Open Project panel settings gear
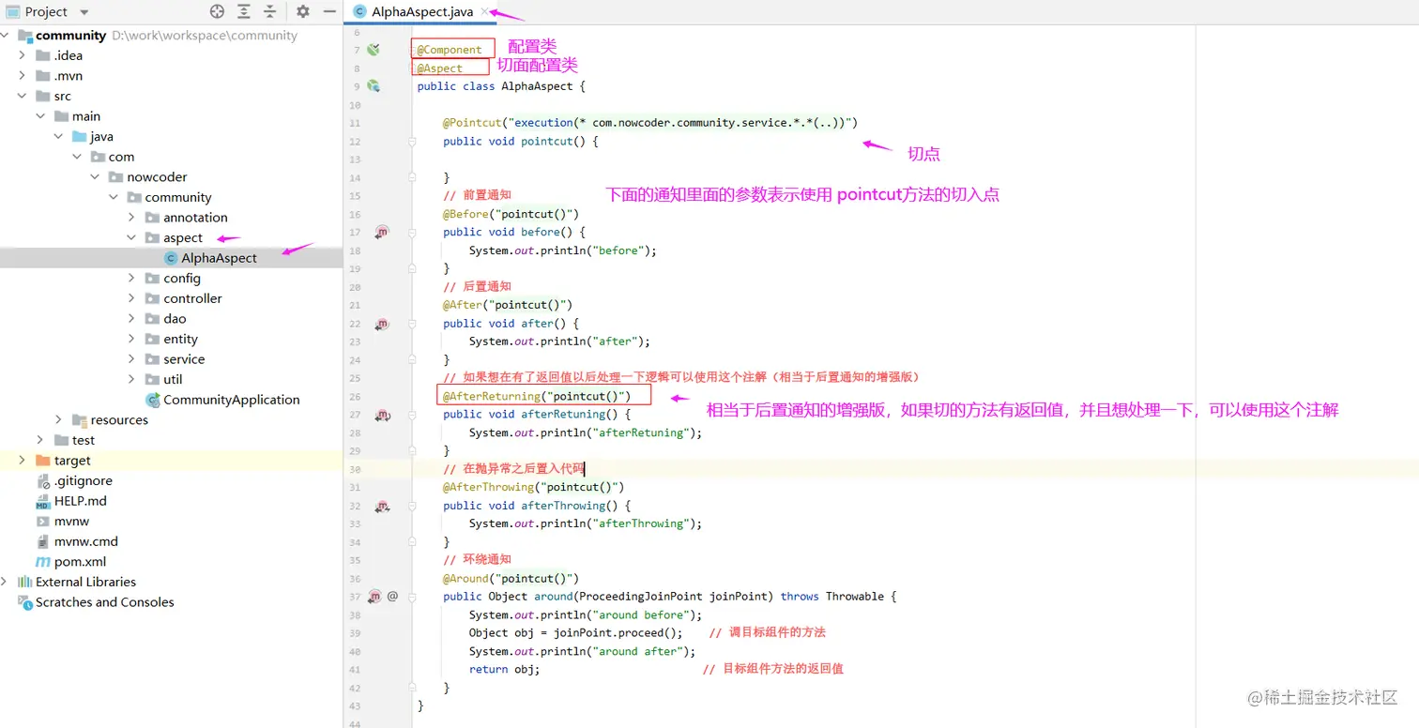This screenshot has width=1419, height=728. [x=303, y=11]
